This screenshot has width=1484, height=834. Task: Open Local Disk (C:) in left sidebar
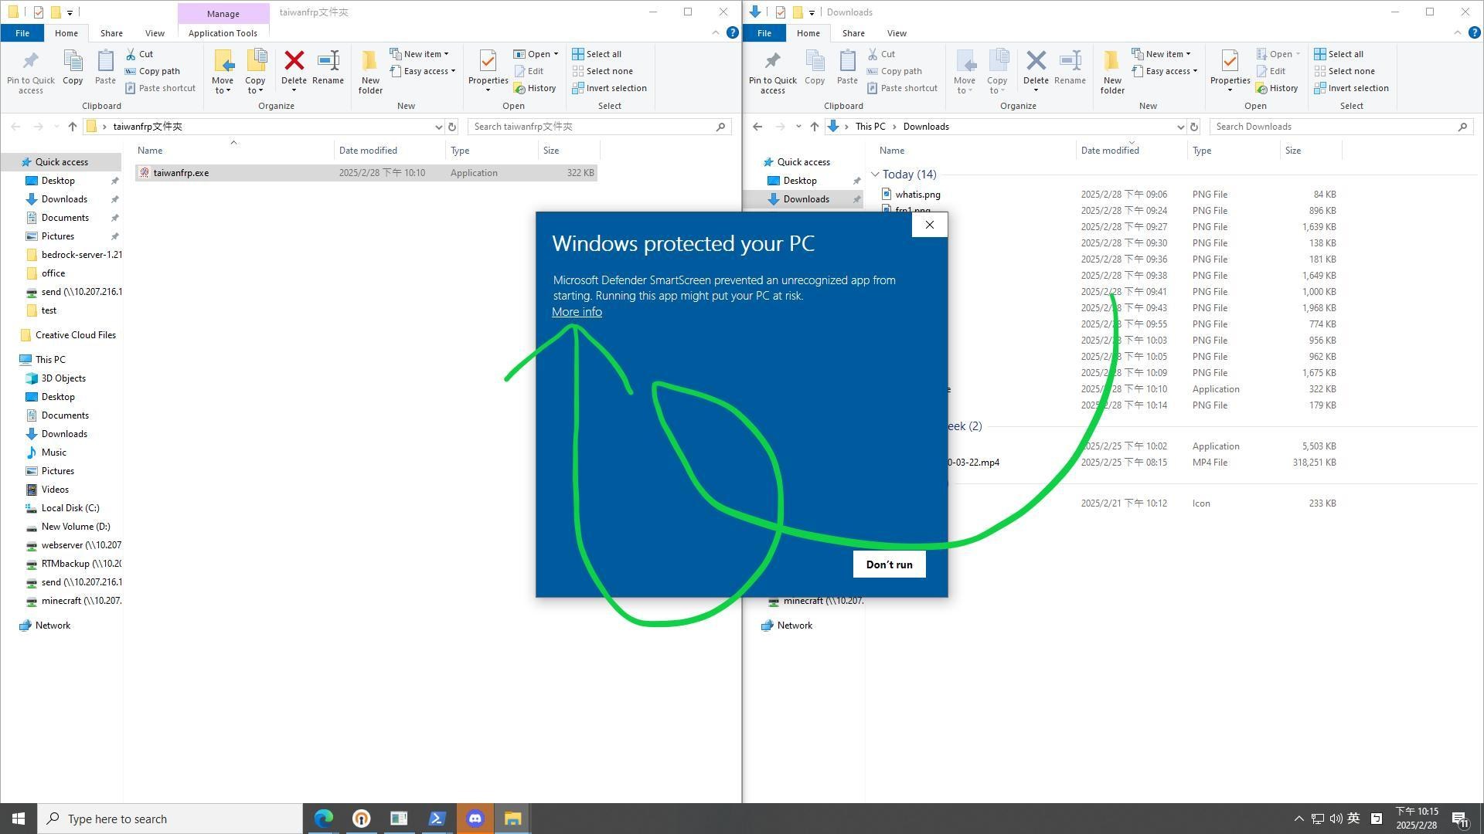coord(70,508)
